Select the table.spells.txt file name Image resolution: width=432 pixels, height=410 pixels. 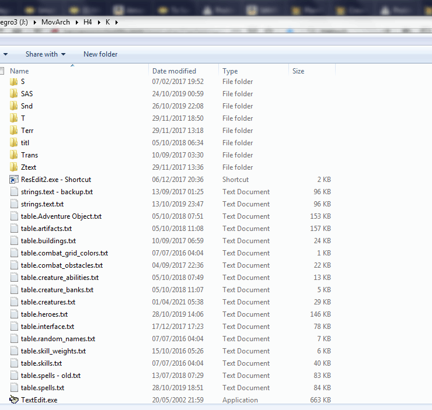click(43, 388)
